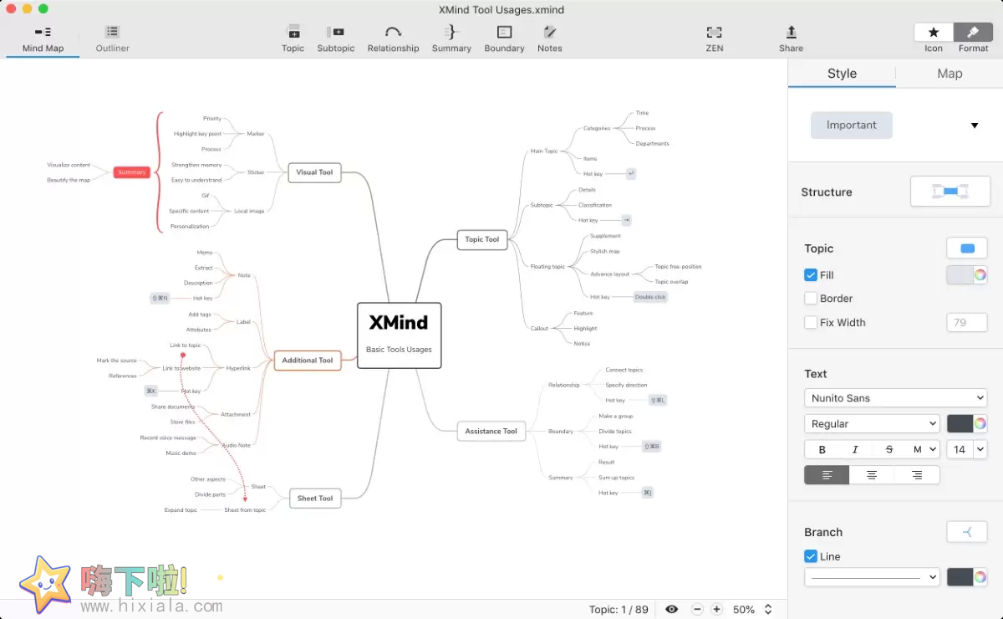This screenshot has height=619, width=1003.
Task: Switch to the Outliner view
Action: (x=112, y=38)
